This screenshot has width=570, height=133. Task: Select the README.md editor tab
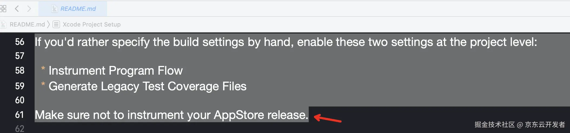[78, 9]
